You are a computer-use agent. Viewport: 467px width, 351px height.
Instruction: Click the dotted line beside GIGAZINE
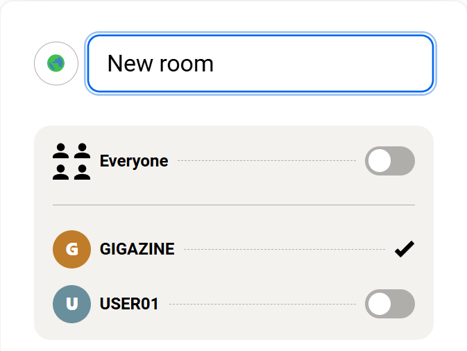(x=285, y=249)
